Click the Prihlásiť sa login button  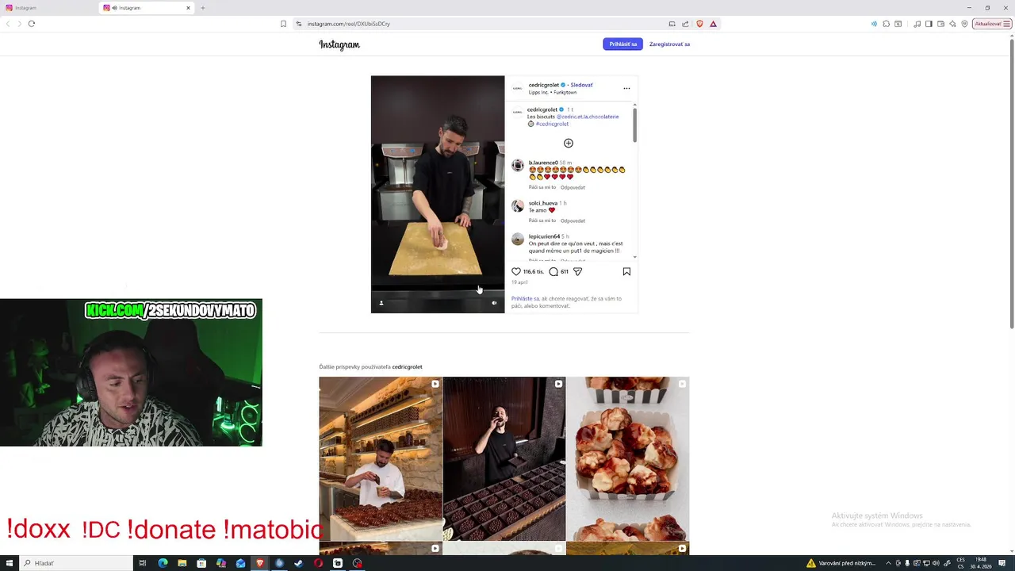point(622,44)
